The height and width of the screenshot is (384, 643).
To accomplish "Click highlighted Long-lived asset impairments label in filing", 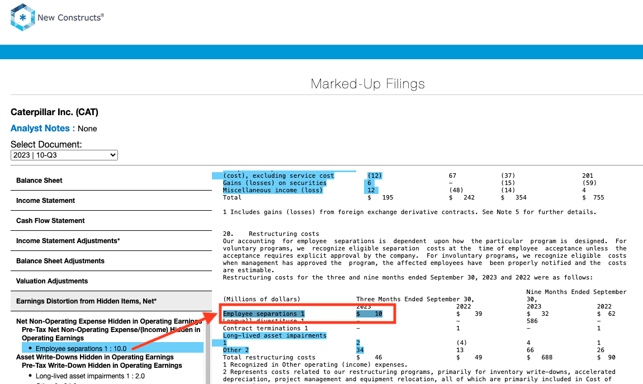I will click(x=275, y=335).
